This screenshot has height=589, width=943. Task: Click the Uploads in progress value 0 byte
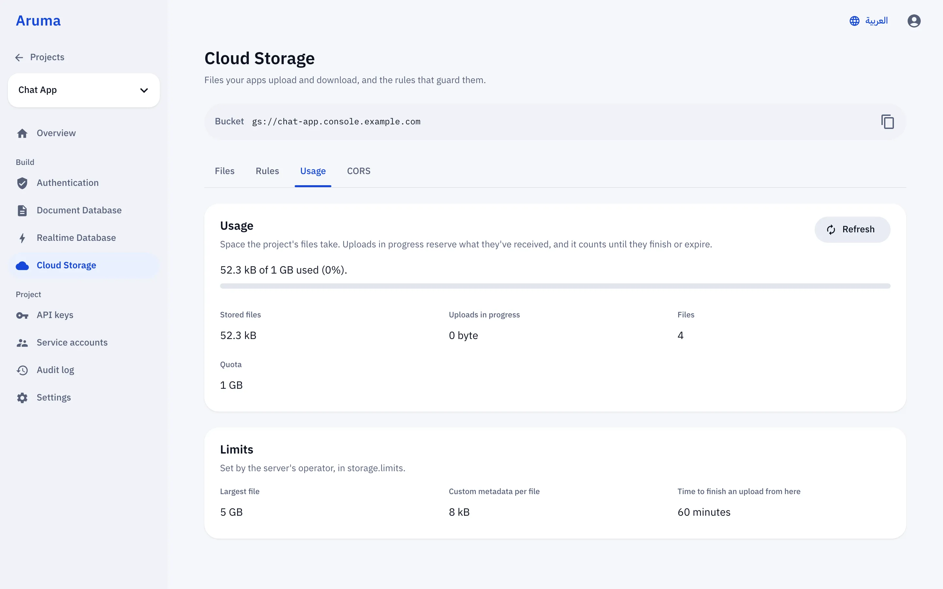click(463, 335)
